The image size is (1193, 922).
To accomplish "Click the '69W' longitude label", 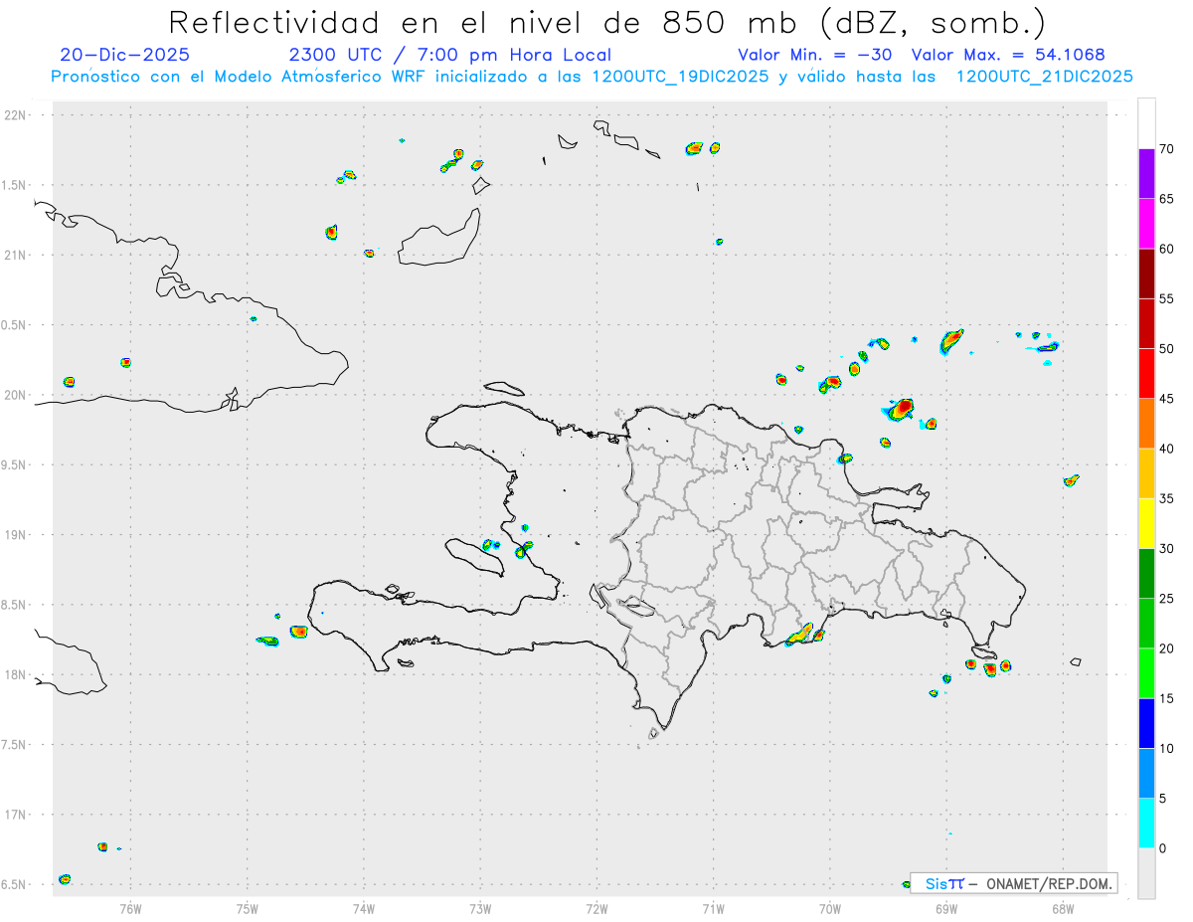I will coord(946,908).
